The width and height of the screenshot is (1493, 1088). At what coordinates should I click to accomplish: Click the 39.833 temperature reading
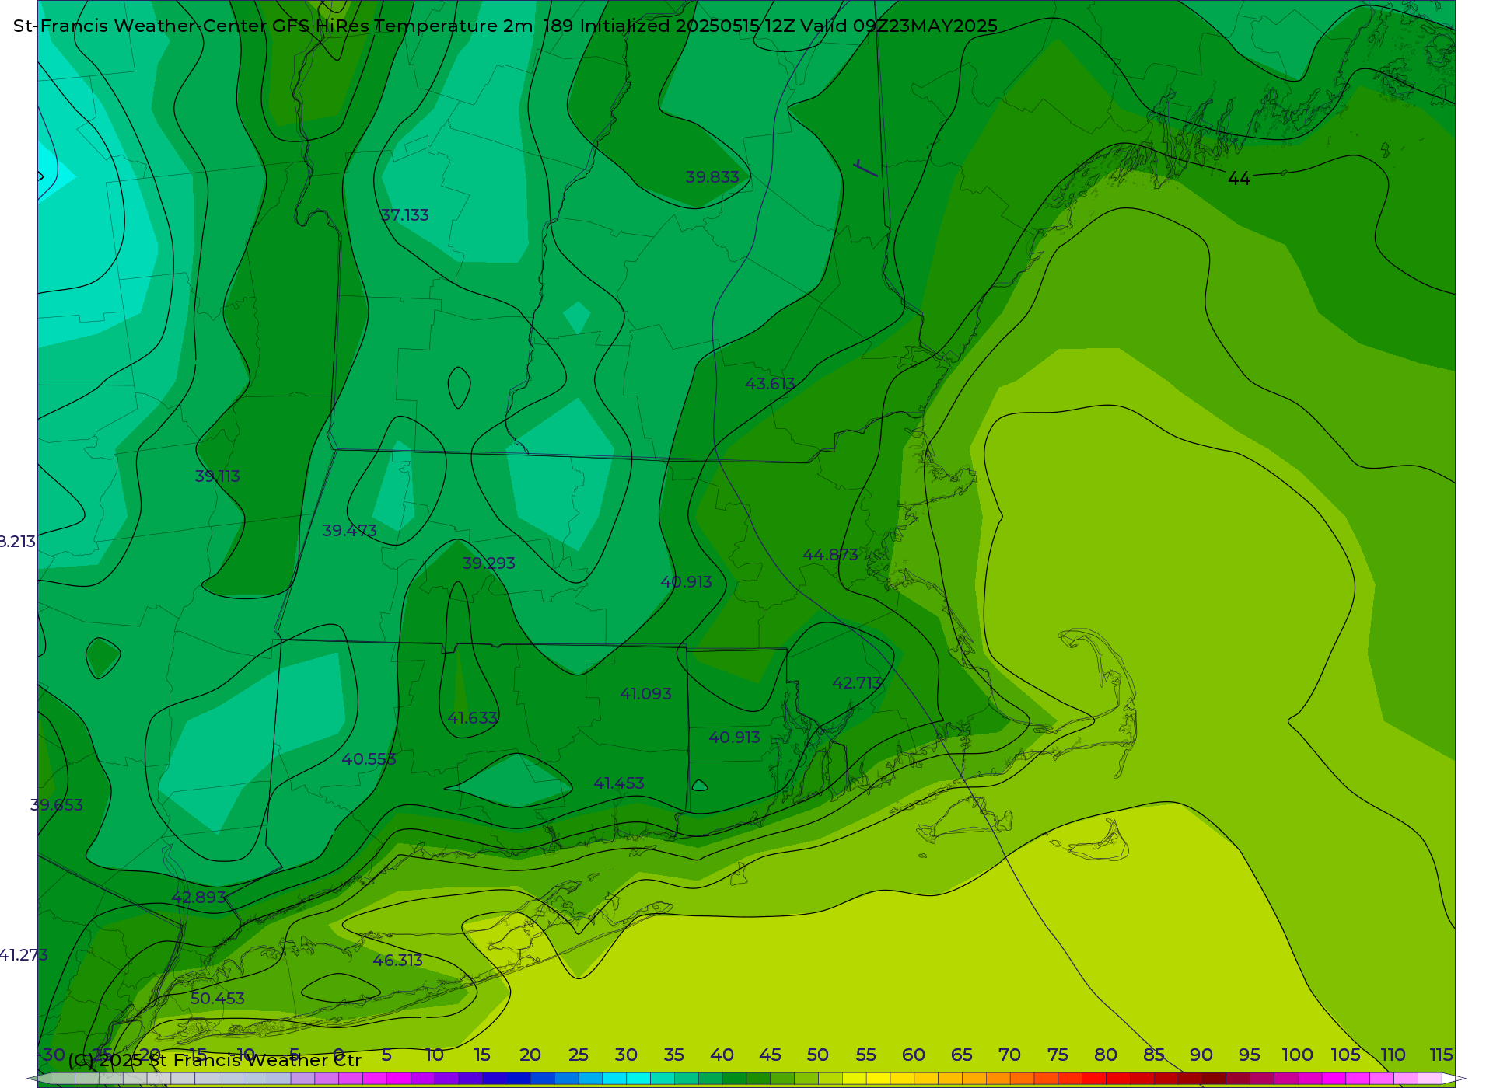point(712,177)
